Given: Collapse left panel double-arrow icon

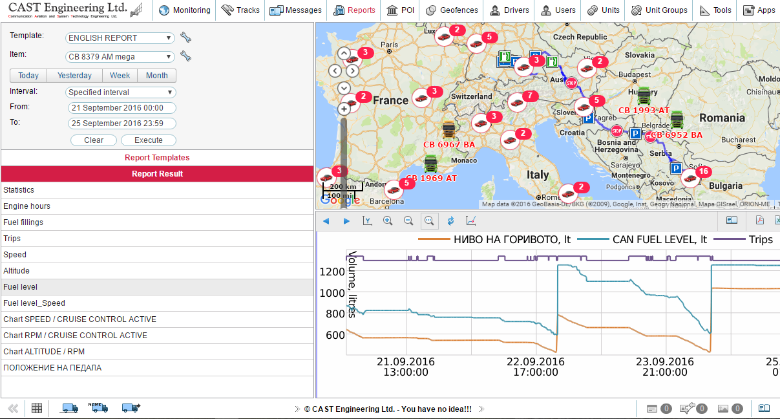Looking at the screenshot, I should pos(13,408).
